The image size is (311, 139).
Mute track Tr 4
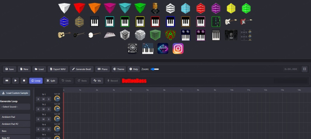tap(44, 129)
